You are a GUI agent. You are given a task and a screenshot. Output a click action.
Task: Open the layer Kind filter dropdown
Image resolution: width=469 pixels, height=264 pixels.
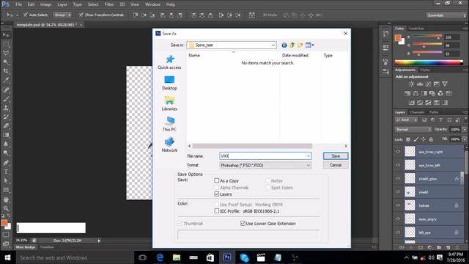click(x=406, y=120)
